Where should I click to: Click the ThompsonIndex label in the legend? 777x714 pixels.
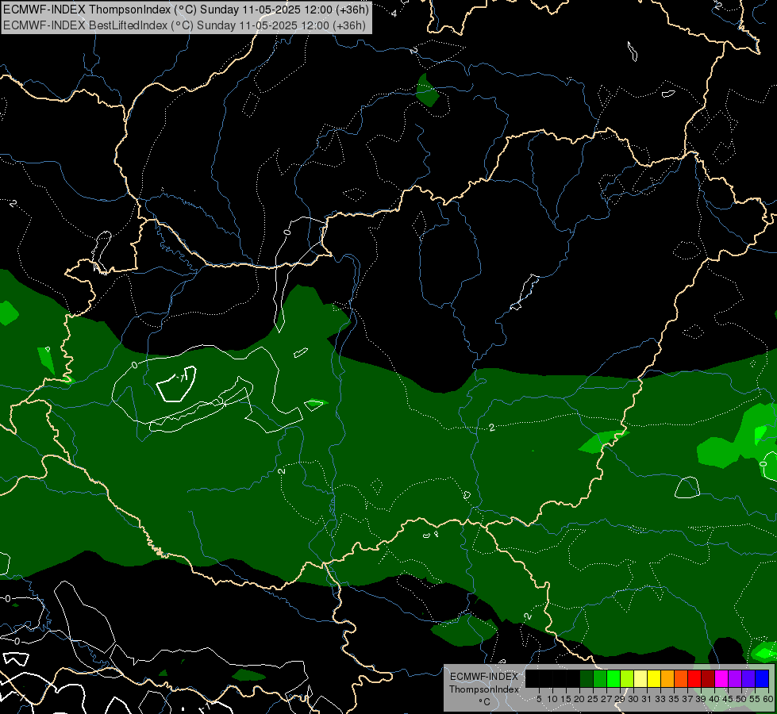coord(484,689)
